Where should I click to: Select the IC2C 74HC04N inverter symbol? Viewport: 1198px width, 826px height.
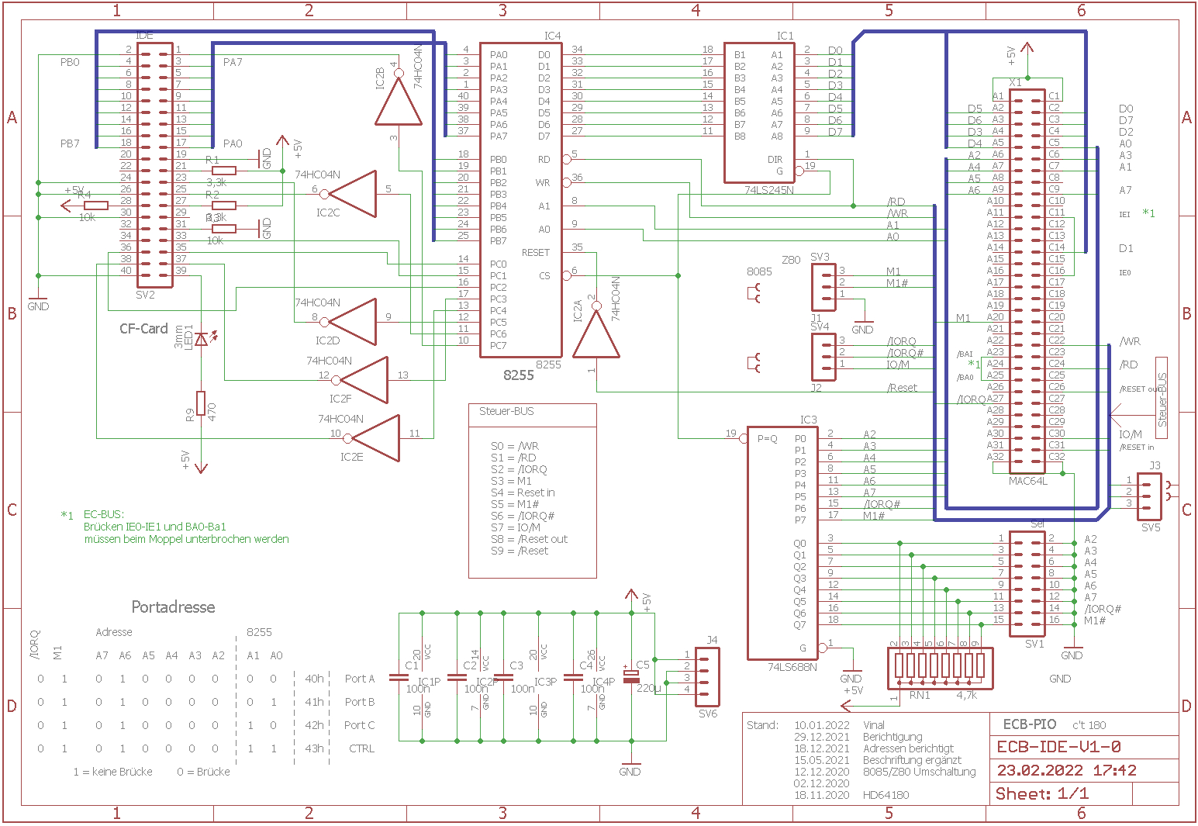point(354,193)
